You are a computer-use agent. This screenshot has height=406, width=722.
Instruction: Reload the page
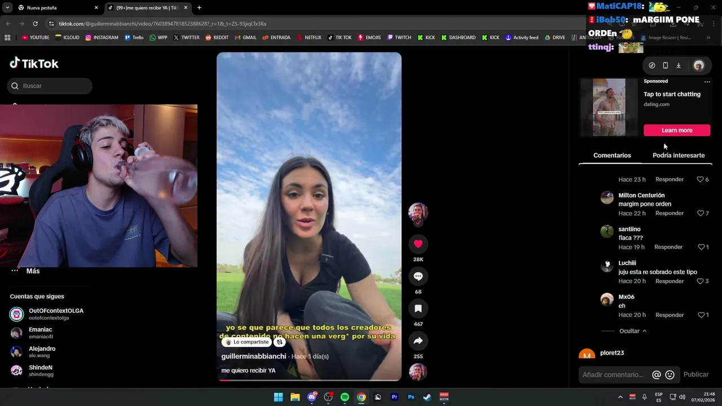point(35,24)
